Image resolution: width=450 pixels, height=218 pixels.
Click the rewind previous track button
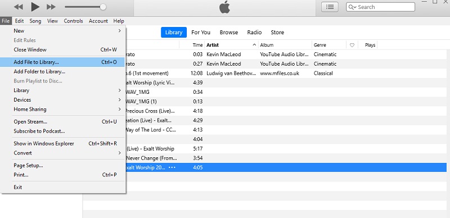coord(19,7)
